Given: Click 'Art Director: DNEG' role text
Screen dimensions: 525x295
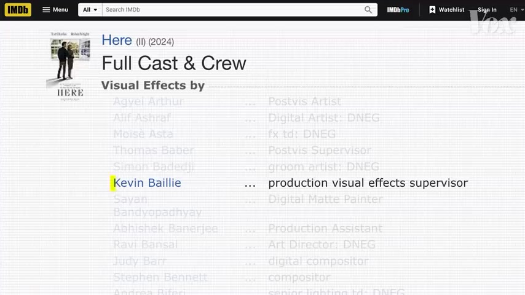Looking at the screenshot, I should pyautogui.click(x=322, y=245).
